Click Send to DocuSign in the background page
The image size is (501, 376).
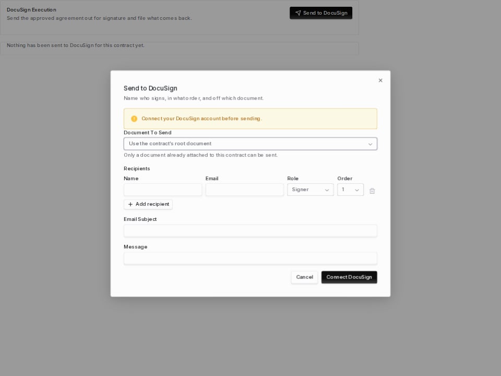click(321, 13)
